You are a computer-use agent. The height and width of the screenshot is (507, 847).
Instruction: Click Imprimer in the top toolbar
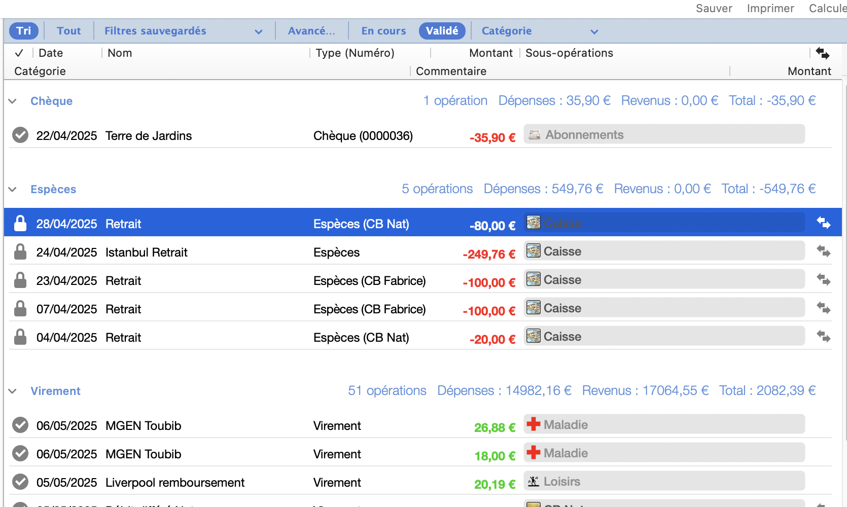coord(770,8)
